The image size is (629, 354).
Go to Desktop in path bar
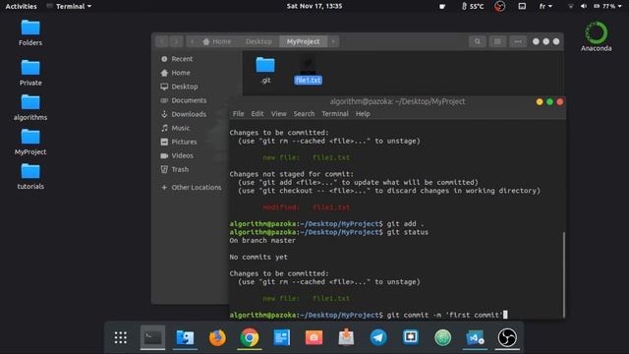tap(258, 41)
